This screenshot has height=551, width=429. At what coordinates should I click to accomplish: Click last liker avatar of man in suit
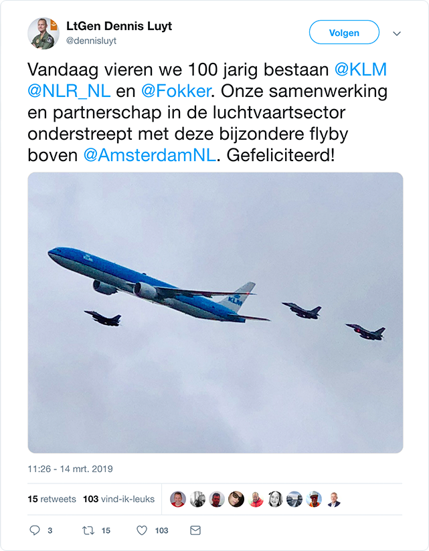pyautogui.click(x=333, y=499)
